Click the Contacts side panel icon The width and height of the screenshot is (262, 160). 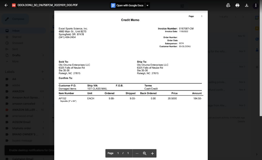coord(257,50)
